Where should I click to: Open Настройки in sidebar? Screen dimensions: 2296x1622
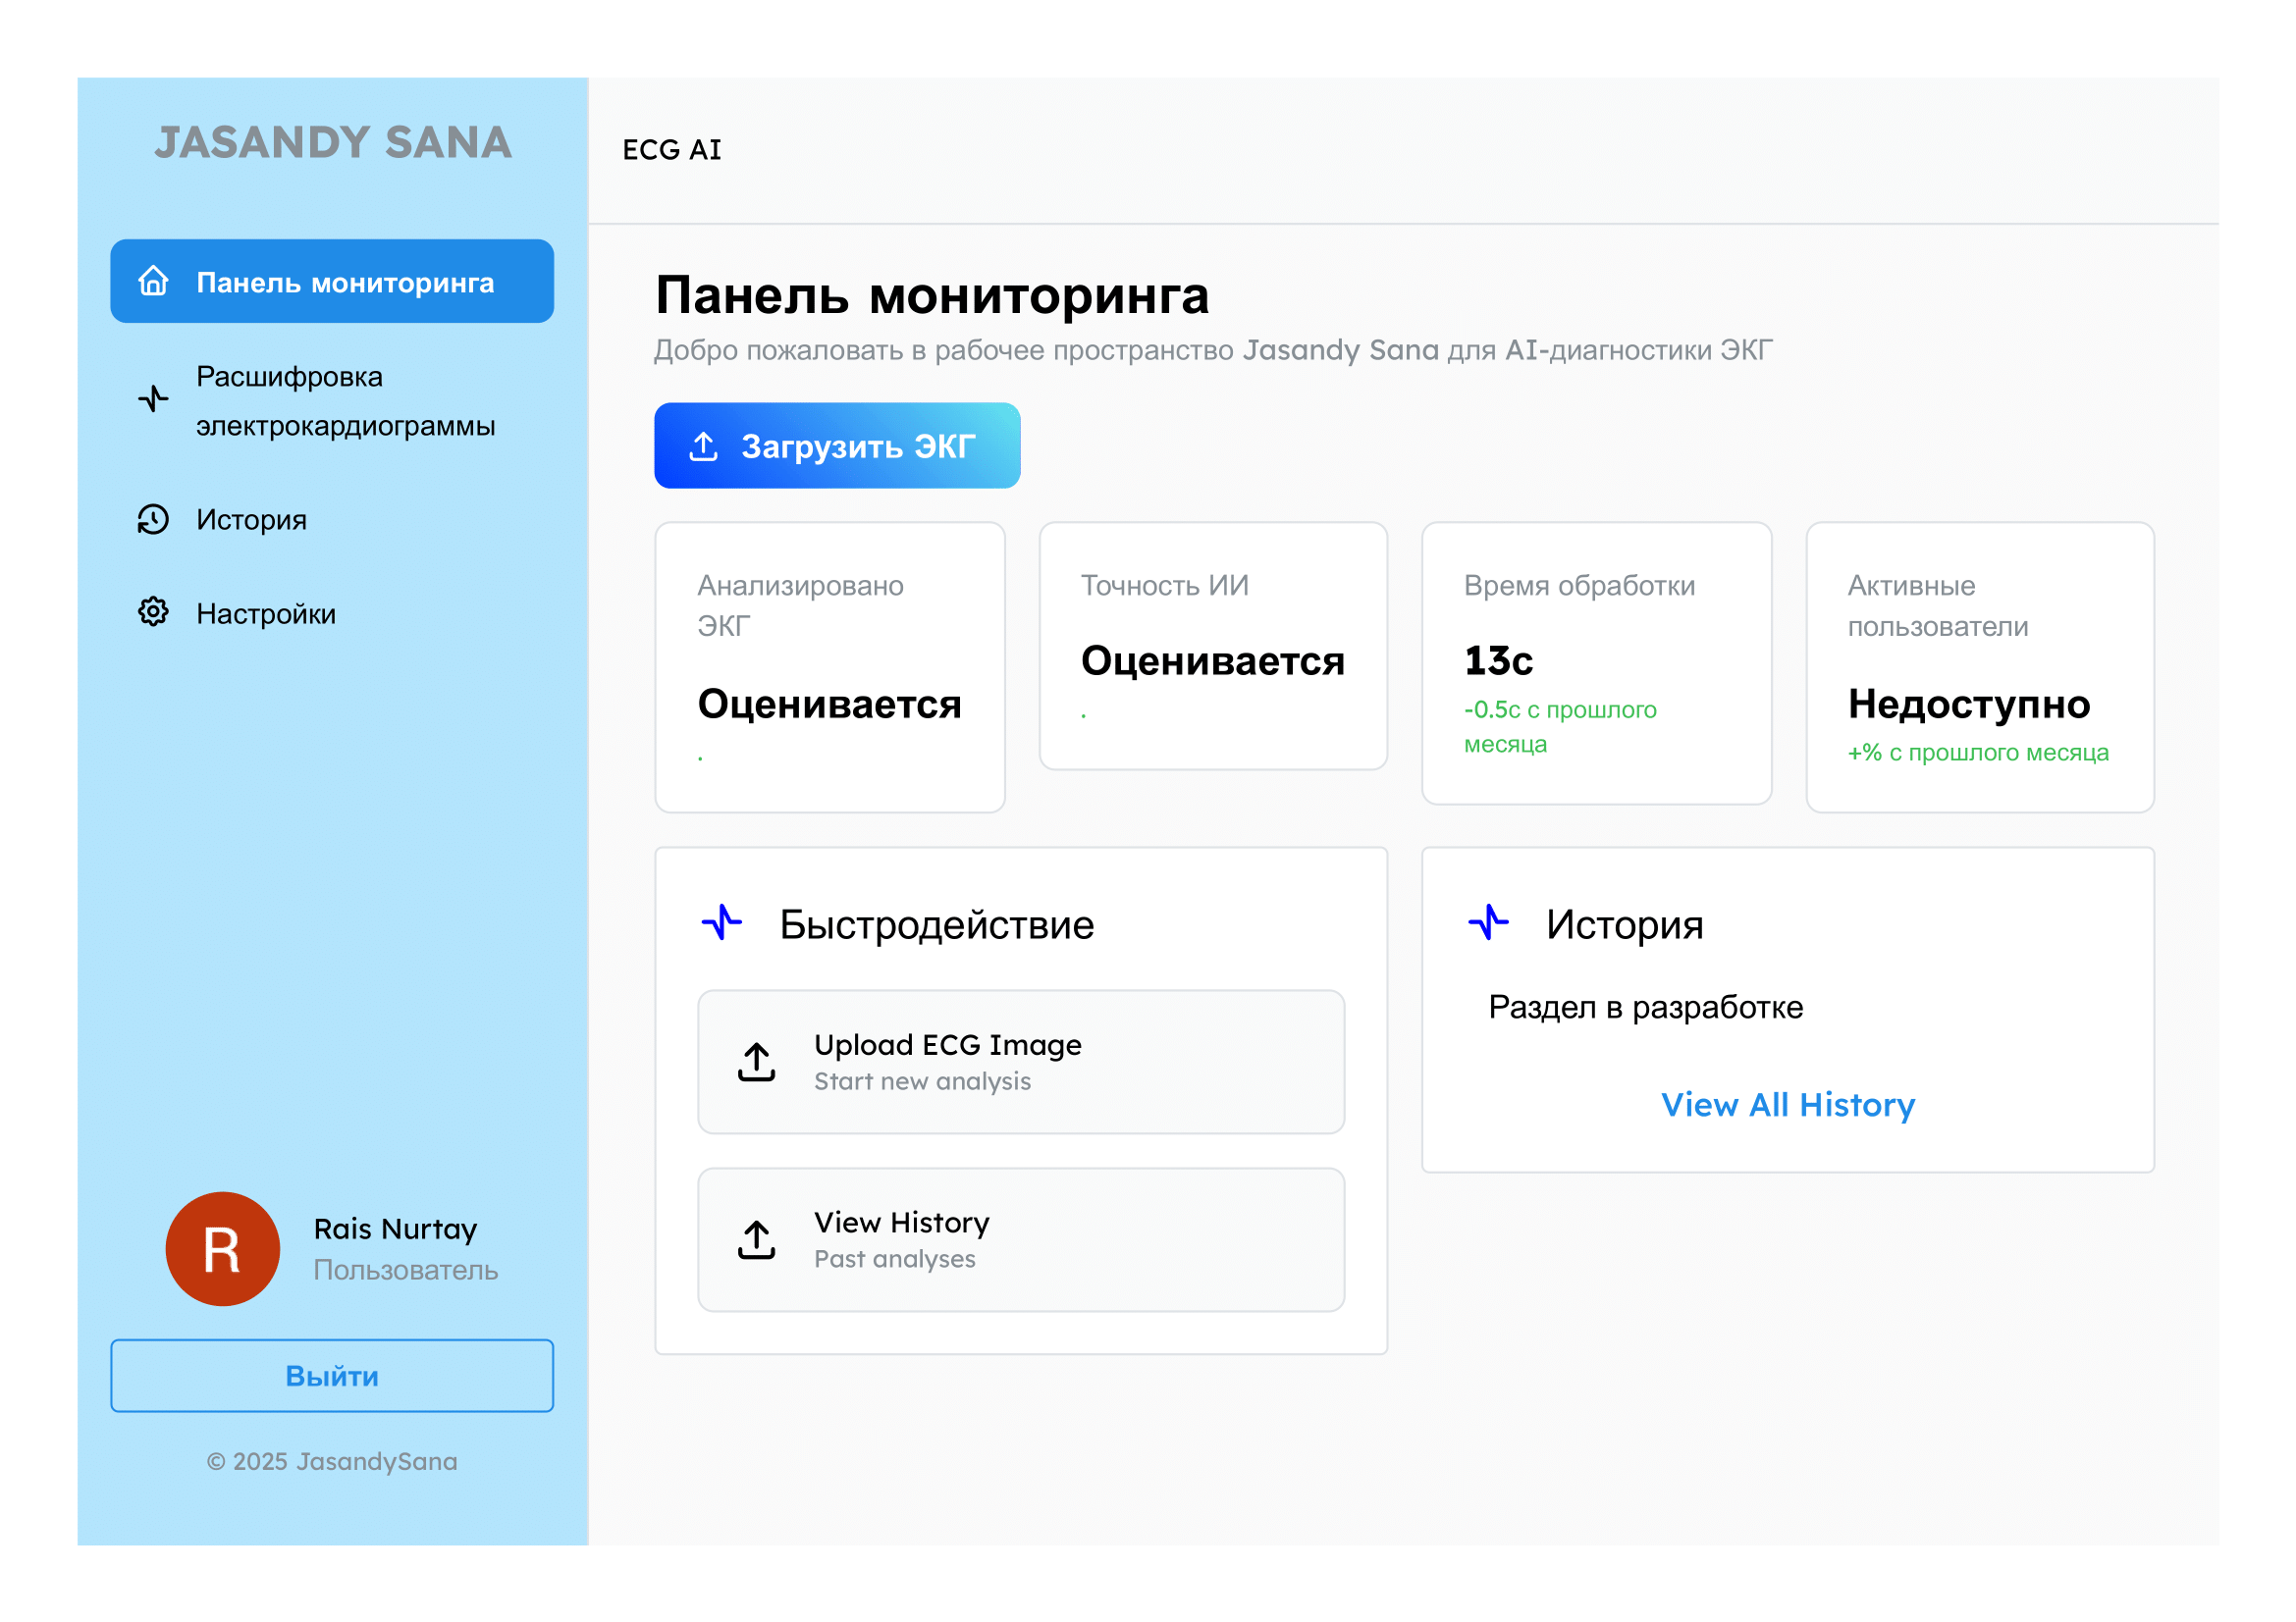(265, 613)
